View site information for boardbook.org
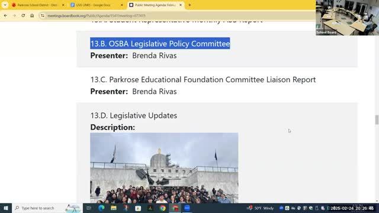Image resolution: width=379 pixels, height=213 pixels. (43, 16)
